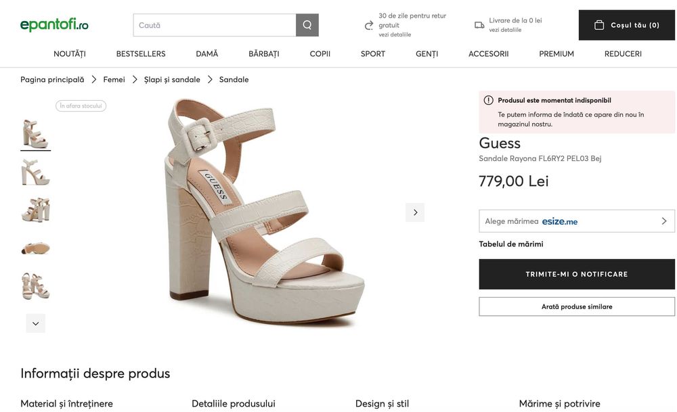This screenshot has height=412, width=677.
Task: Expand the Alege mărimea size selector
Action: pyautogui.click(x=664, y=221)
